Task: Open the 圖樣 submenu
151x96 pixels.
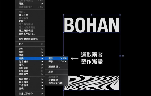Action: coord(30,55)
